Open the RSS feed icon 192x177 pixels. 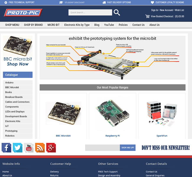(x=40, y=147)
